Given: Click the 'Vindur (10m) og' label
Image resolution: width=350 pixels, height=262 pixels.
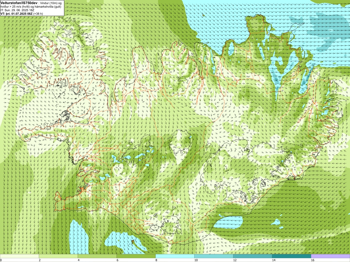Looking at the screenshot, I should tap(51, 3).
